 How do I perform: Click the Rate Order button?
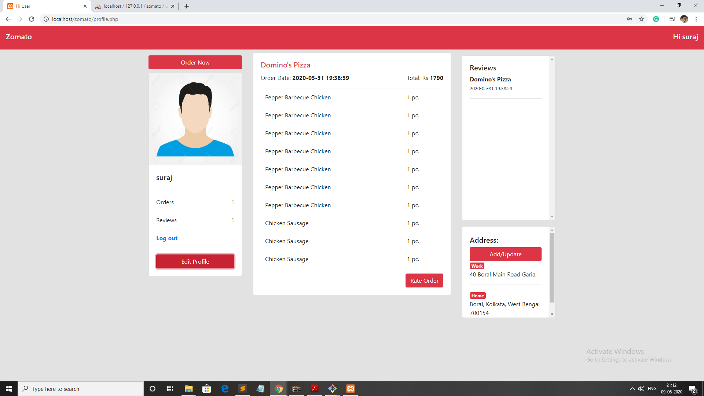tap(424, 280)
